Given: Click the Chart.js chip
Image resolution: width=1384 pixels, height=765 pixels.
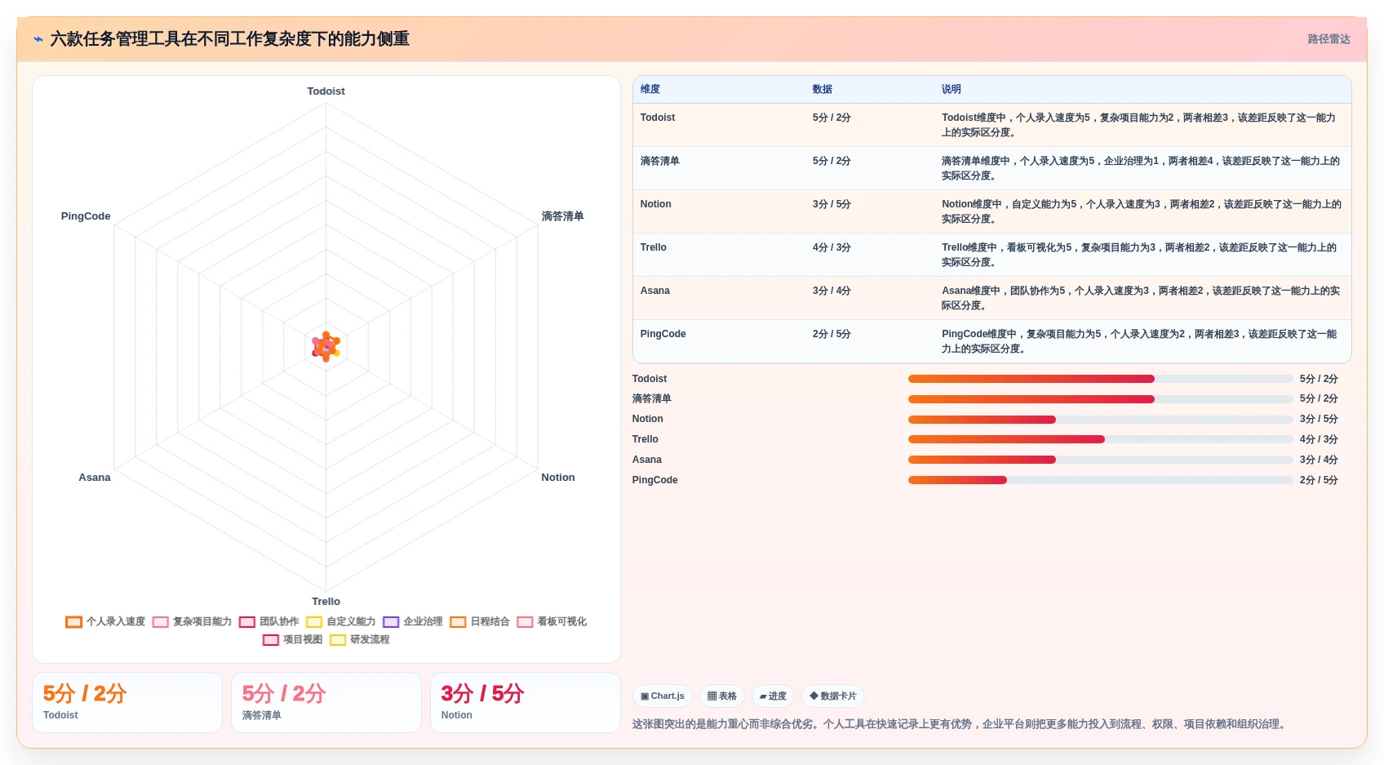Looking at the screenshot, I should point(663,696).
